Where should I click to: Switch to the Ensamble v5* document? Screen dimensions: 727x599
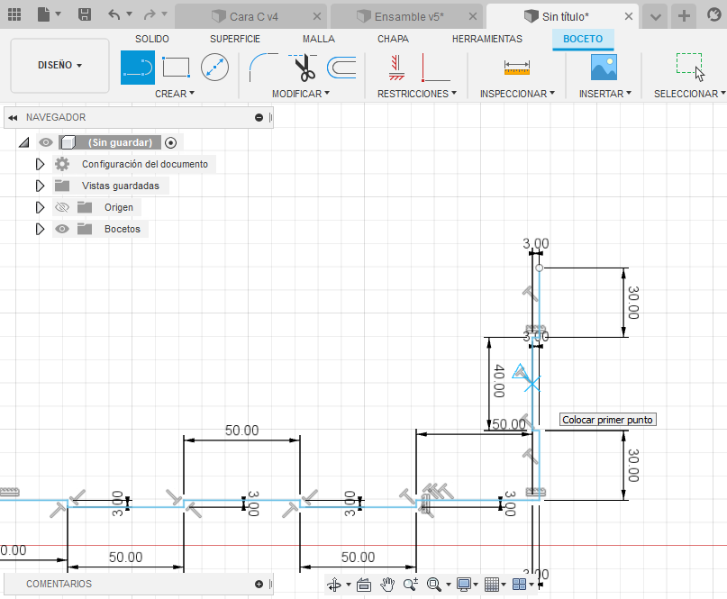tap(406, 17)
